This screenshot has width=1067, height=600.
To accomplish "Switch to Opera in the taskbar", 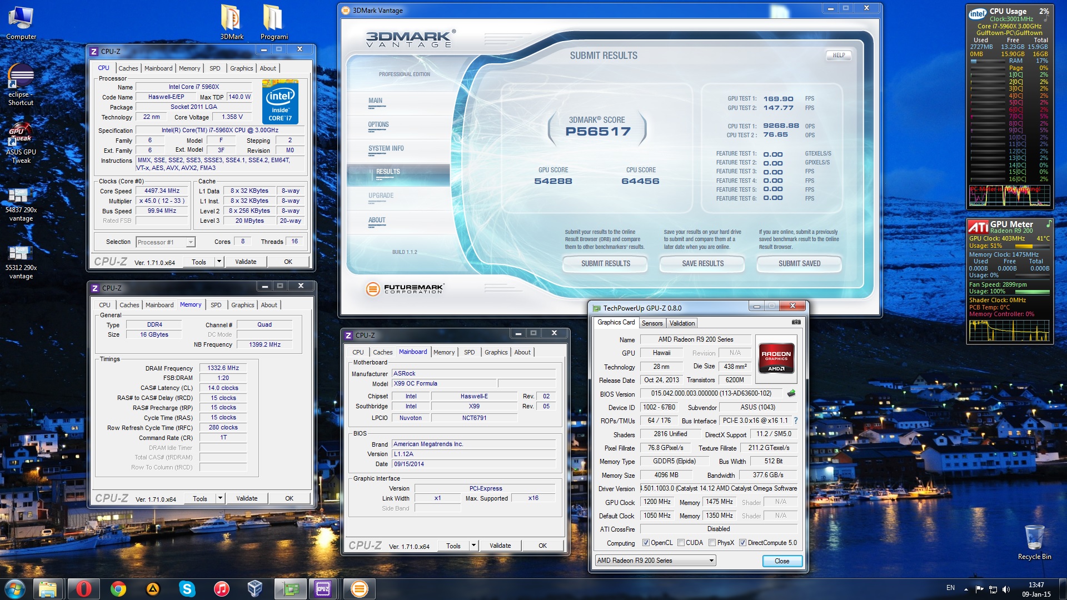I will pos(83,588).
